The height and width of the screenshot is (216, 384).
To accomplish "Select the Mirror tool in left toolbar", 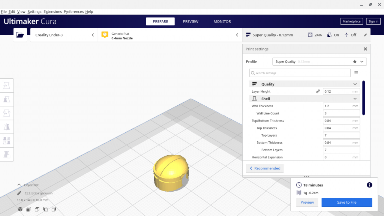I will point(7,127).
